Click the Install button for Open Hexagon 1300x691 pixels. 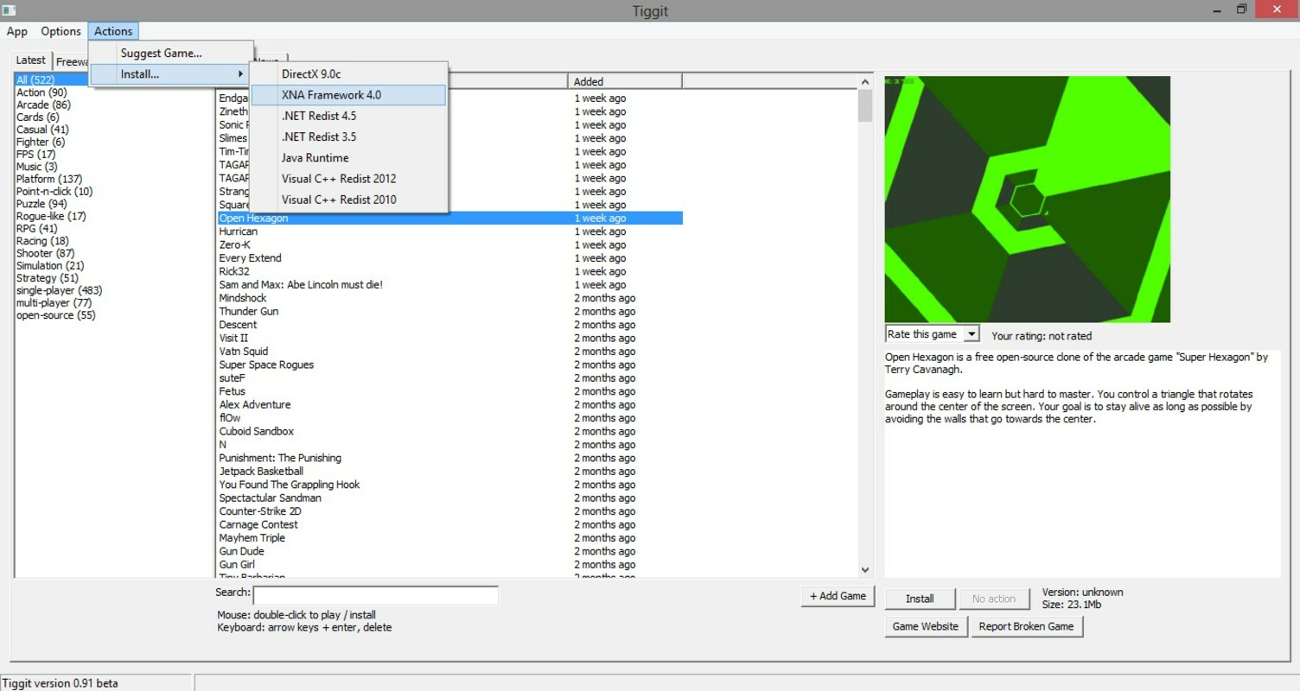click(x=920, y=599)
